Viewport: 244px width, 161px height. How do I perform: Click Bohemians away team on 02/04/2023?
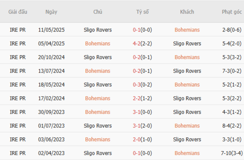click(x=187, y=153)
